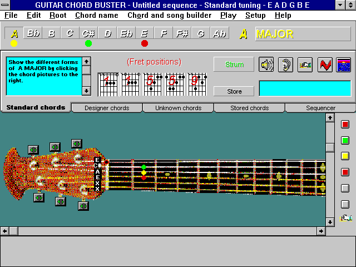The image size is (356, 267).
Task: Click the small hand icon below the colored squares
Action: [345, 217]
